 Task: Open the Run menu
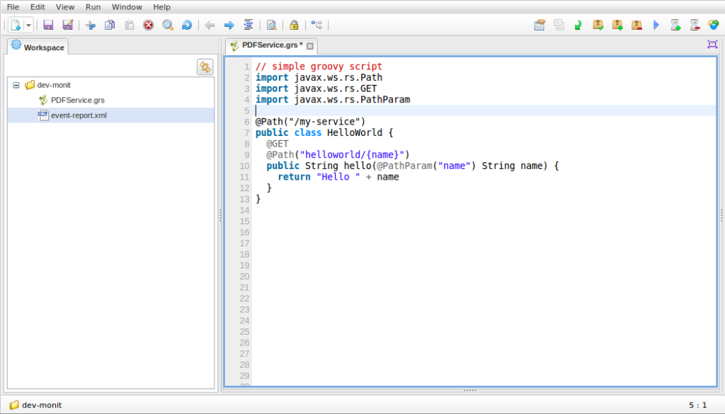click(x=92, y=6)
